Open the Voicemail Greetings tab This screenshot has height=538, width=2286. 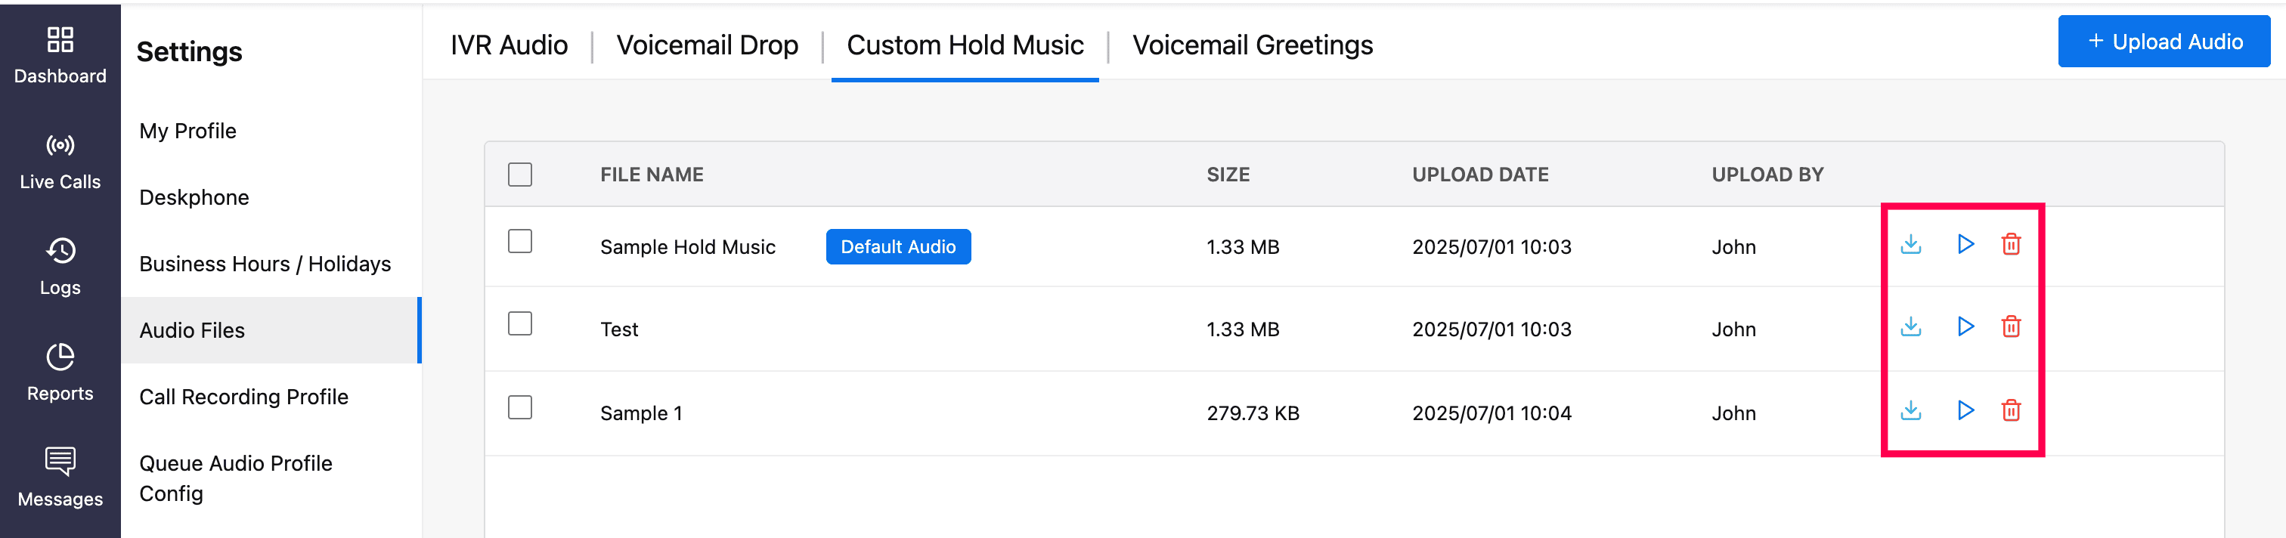pyautogui.click(x=1252, y=45)
